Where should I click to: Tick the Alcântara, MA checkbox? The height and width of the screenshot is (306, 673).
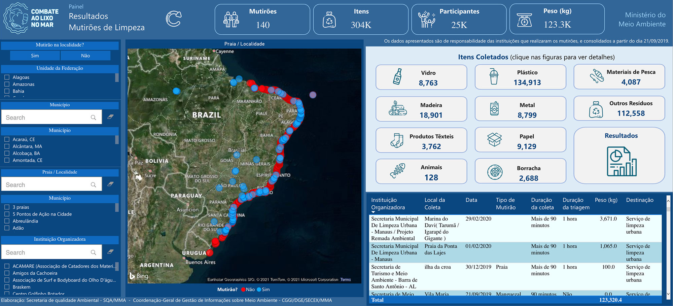tap(7, 146)
